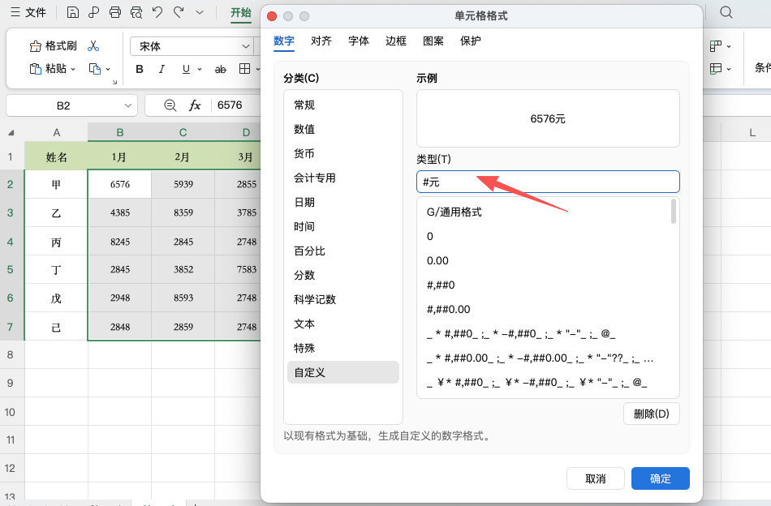Click the borders icon
Screen dimensions: 771x506
click(x=244, y=69)
